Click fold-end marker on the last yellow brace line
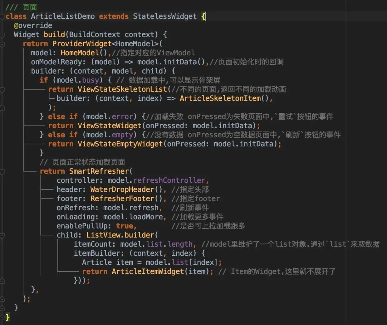 [2, 318]
